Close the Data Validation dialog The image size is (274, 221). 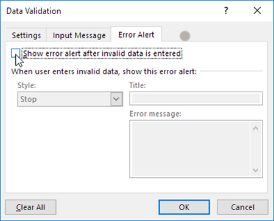257,10
